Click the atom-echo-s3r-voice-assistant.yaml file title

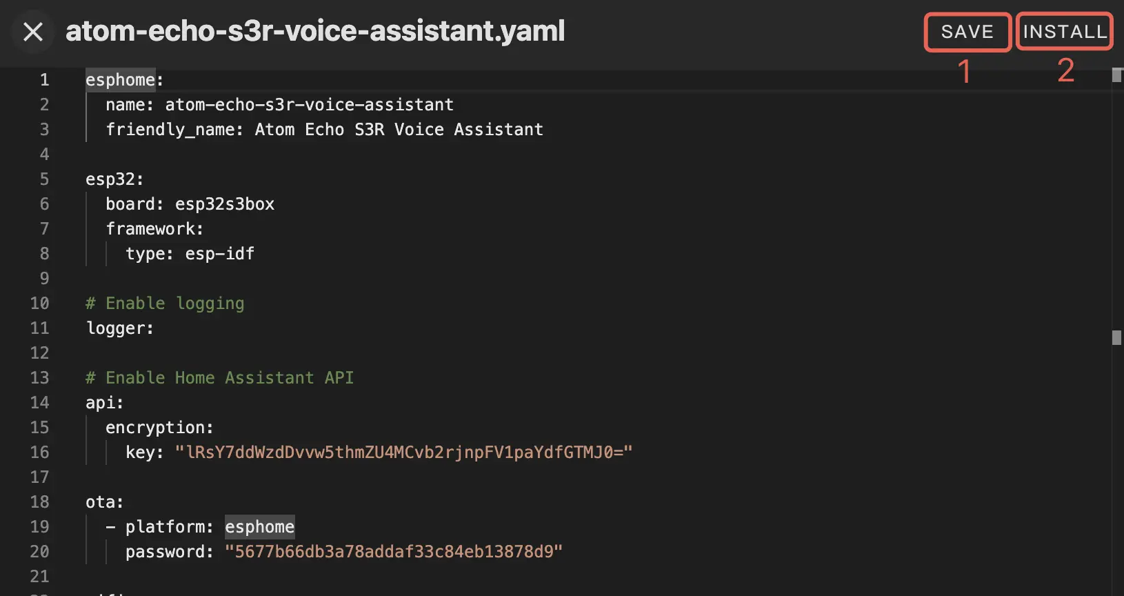(315, 31)
